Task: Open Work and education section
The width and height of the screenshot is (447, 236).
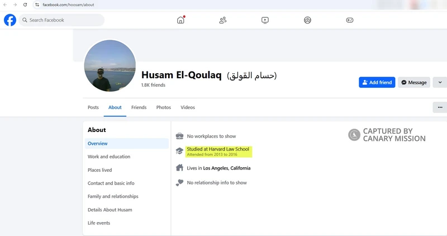Action: point(109,157)
